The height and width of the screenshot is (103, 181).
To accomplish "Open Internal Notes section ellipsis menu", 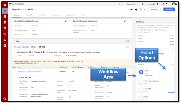I will [x=68, y=21].
